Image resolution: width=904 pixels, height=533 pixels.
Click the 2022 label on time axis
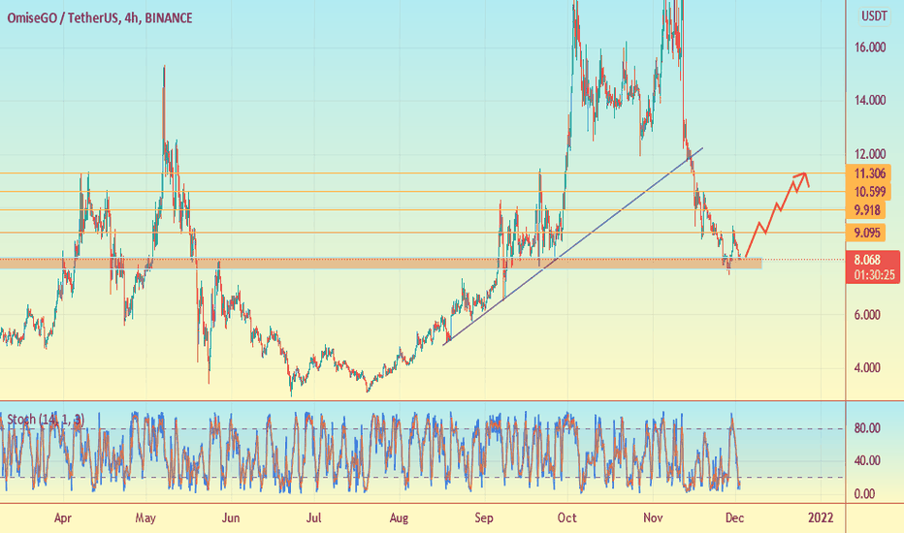[821, 518]
